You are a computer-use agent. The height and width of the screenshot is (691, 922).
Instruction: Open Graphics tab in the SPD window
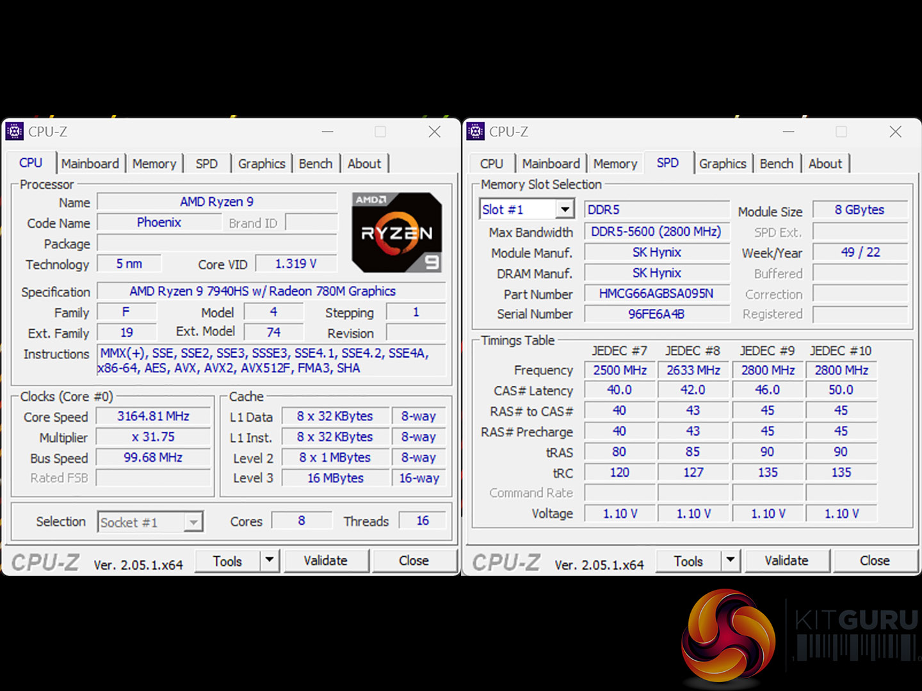pos(722,164)
